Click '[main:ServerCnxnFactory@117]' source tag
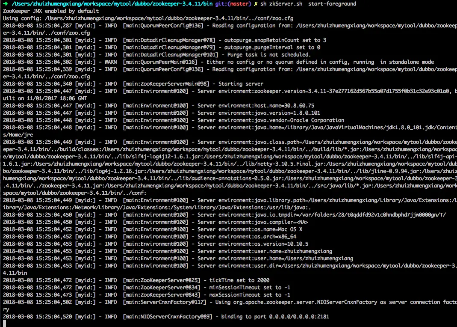 pos(165,302)
